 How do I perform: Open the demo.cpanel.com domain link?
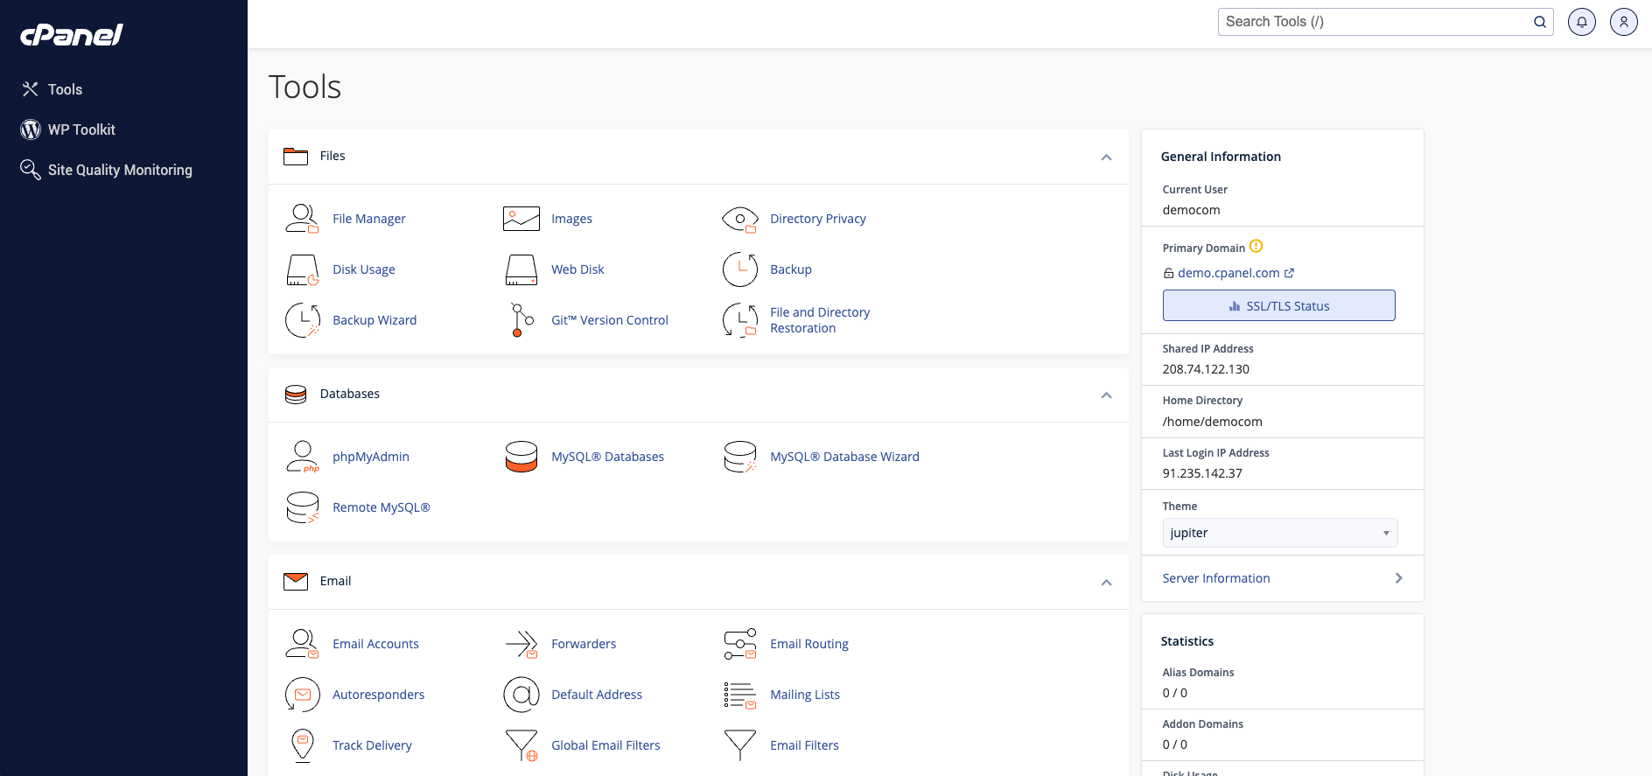point(1228,273)
